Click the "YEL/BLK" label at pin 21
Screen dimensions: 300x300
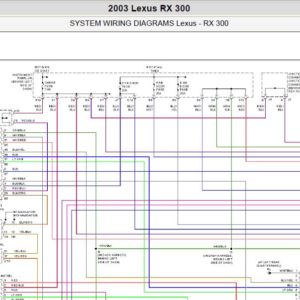20,251
